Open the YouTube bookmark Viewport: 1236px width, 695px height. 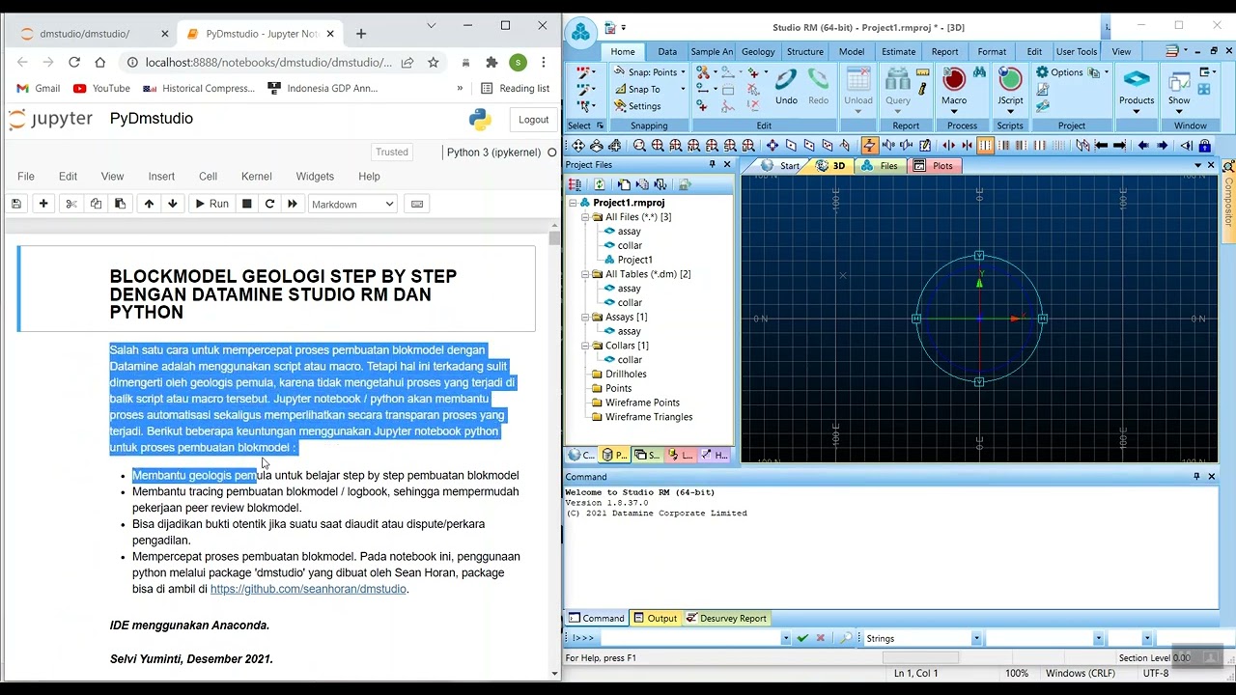pyautogui.click(x=101, y=88)
